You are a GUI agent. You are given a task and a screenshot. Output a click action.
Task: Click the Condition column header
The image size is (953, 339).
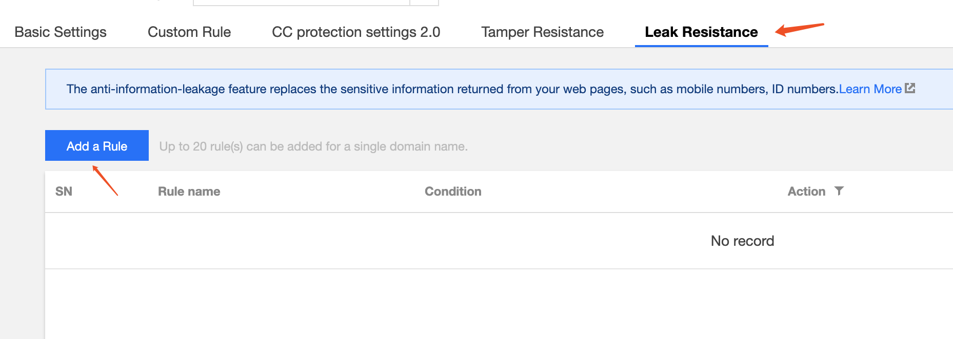[453, 192]
